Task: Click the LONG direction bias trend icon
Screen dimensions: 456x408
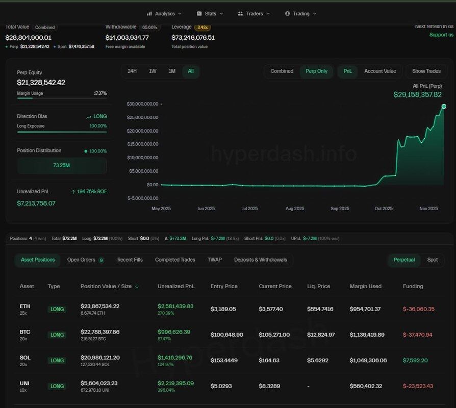Action: click(89, 117)
